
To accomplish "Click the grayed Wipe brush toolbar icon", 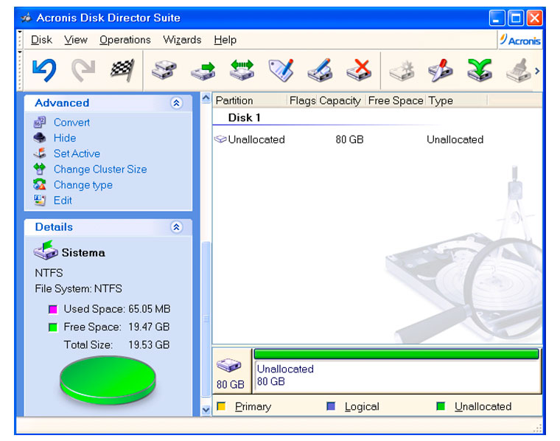I will click(x=519, y=70).
